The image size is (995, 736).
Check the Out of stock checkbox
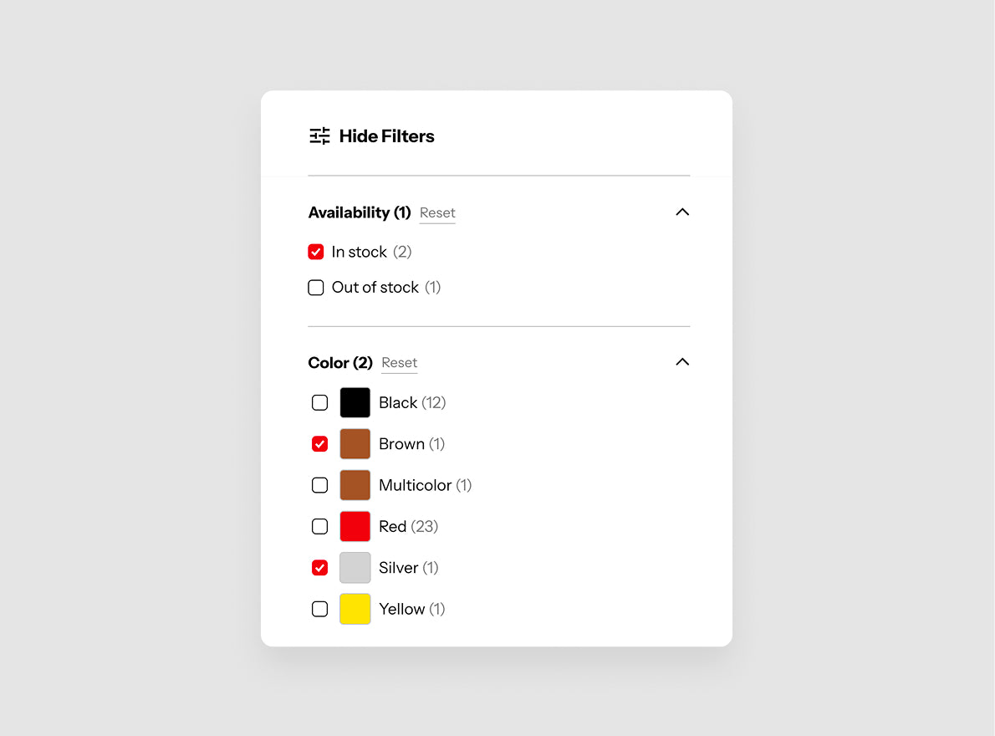point(316,288)
